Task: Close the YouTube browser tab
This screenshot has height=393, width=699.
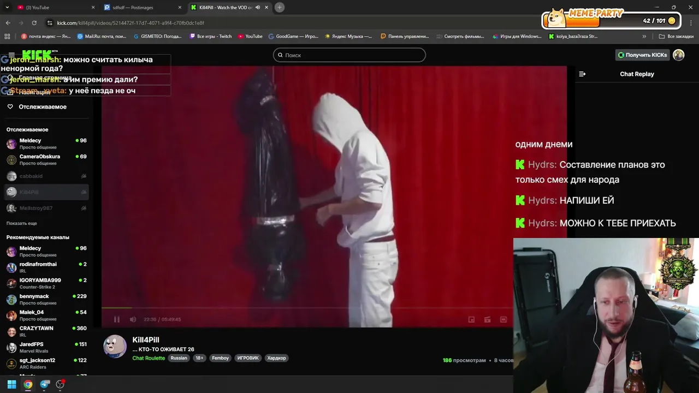Action: click(x=93, y=7)
